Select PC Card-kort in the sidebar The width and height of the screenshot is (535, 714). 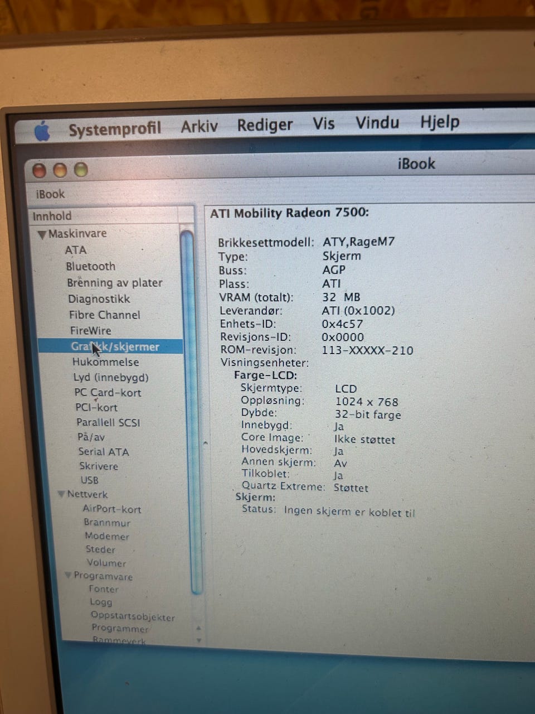point(108,392)
